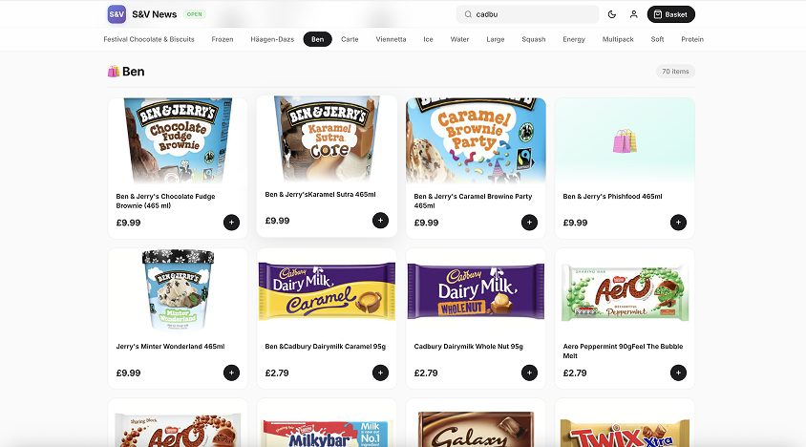Screen dimensions: 806x447
Task: Open the Phishfood placeholder product image
Action: click(625, 141)
